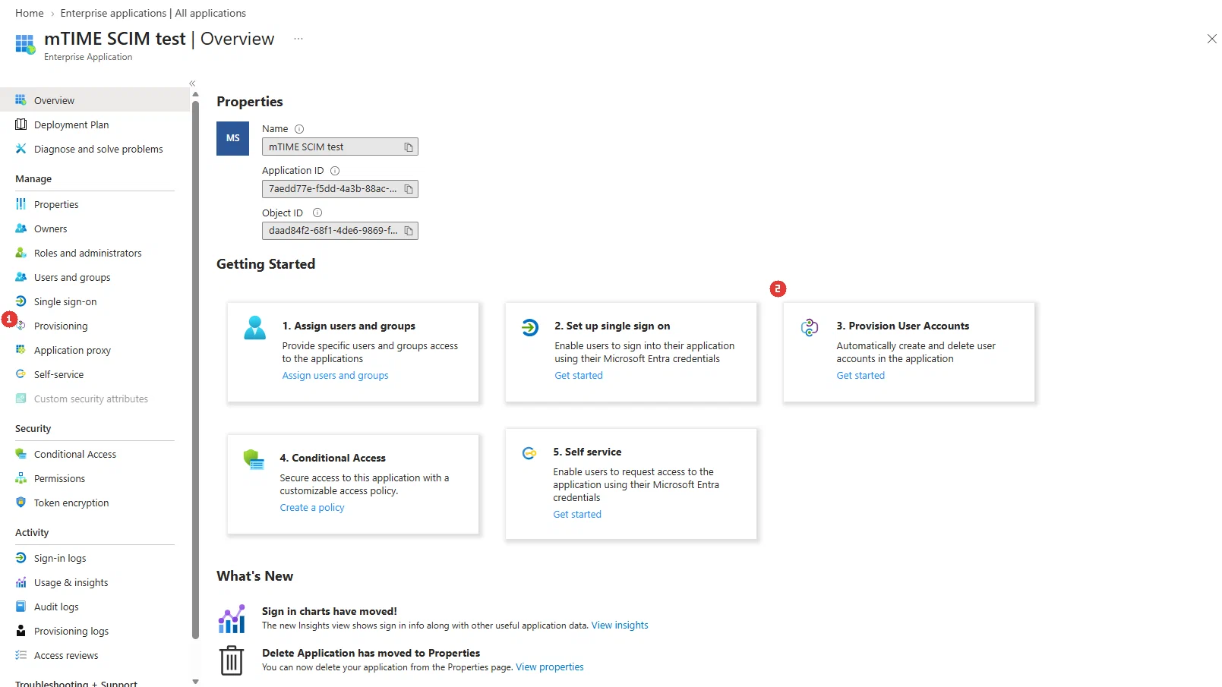Copy the Object ID value
Screen dimensions: 1222x687
409,231
